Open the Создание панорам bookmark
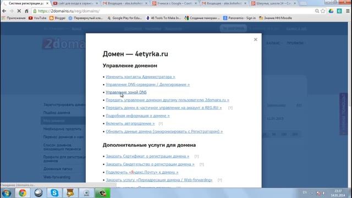The height and width of the screenshot is (198, 352). pos(202,18)
